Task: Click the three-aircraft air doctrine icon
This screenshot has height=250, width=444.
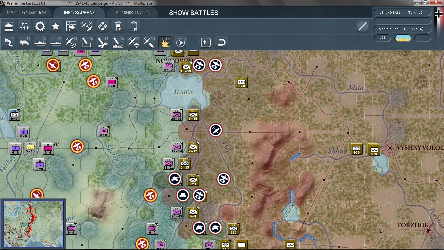Action: (87, 26)
